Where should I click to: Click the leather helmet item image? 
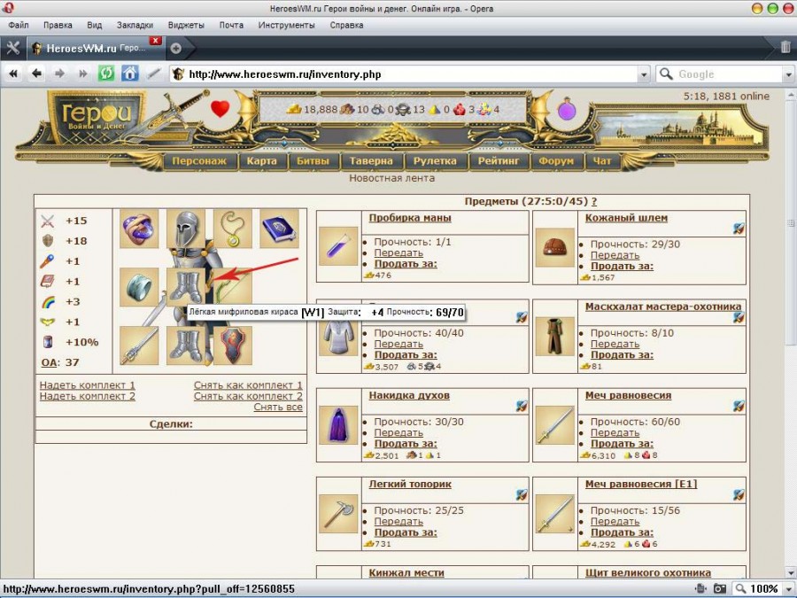pyautogui.click(x=555, y=247)
